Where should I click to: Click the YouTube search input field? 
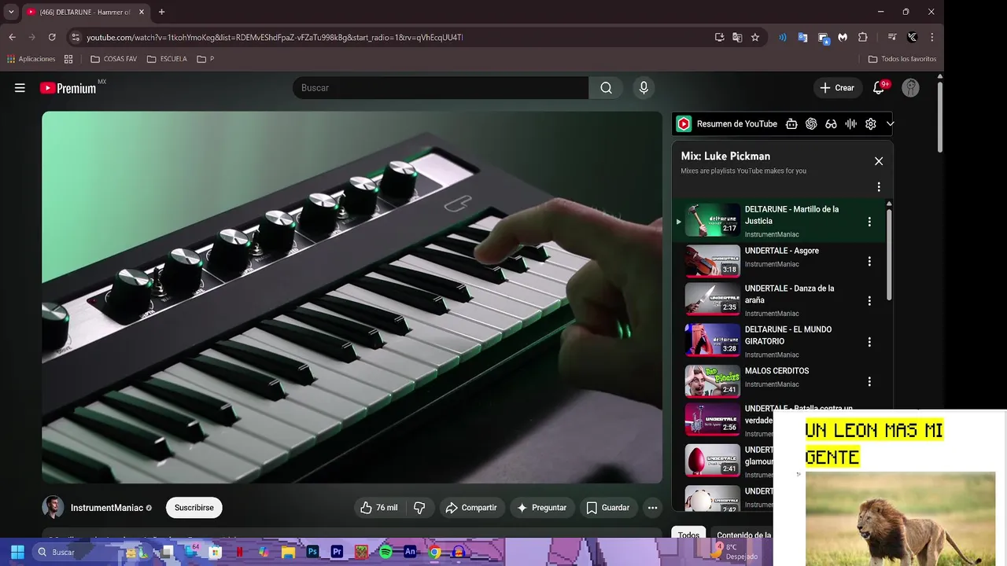tap(441, 88)
